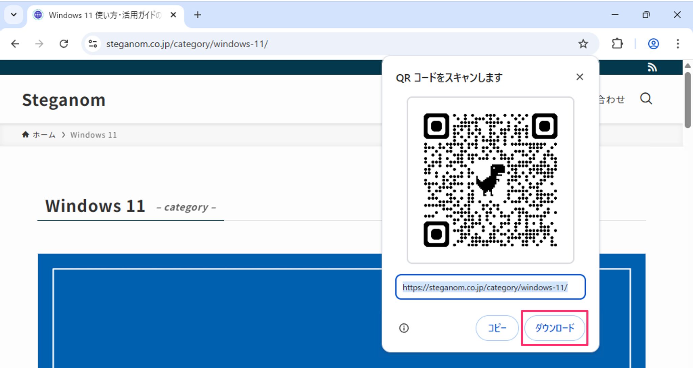Click the コピー button
The width and height of the screenshot is (693, 368).
coord(497,328)
